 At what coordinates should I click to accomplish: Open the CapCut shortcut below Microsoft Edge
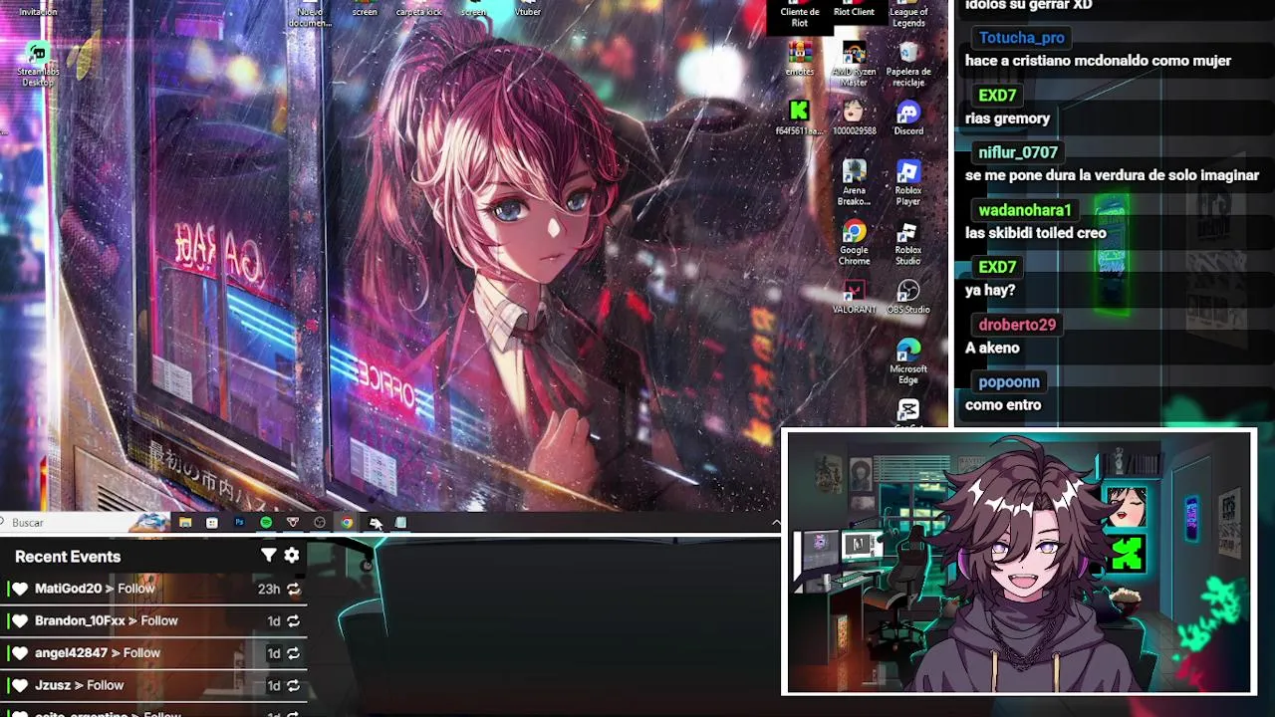[907, 412]
